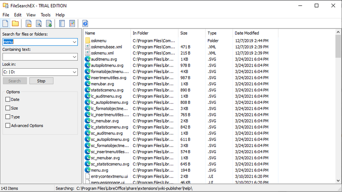Click the greyed Search button

coord(15,81)
